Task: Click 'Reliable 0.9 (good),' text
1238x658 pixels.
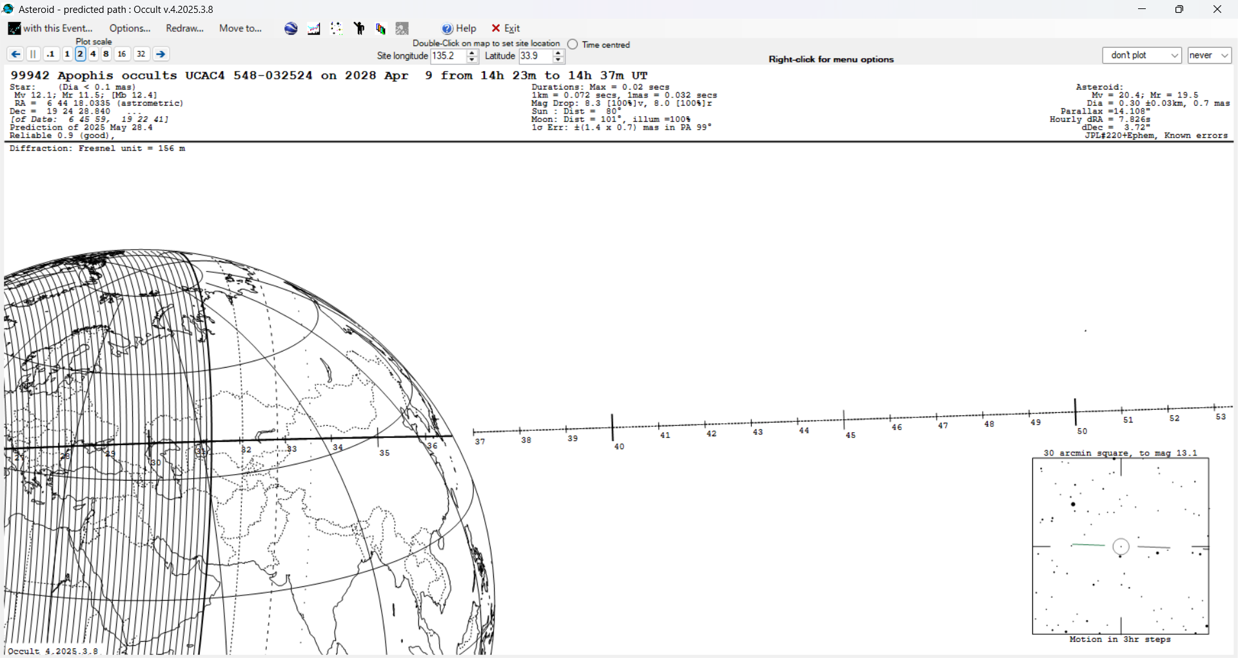Action: (62, 135)
